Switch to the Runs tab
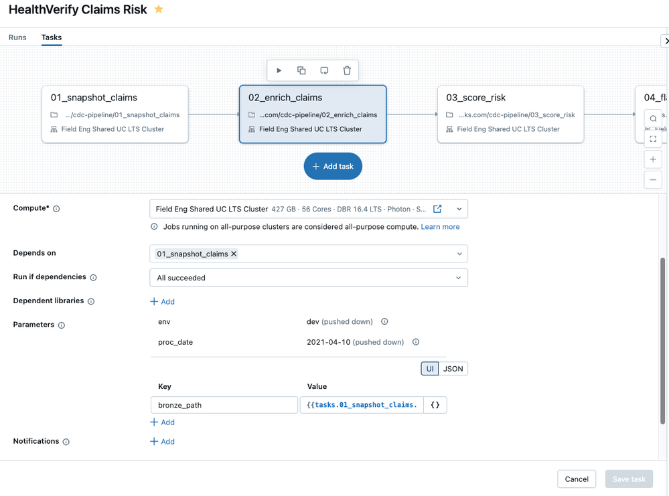Image resolution: width=669 pixels, height=496 pixels. pos(17,37)
